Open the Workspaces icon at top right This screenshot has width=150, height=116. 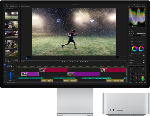point(135,5)
